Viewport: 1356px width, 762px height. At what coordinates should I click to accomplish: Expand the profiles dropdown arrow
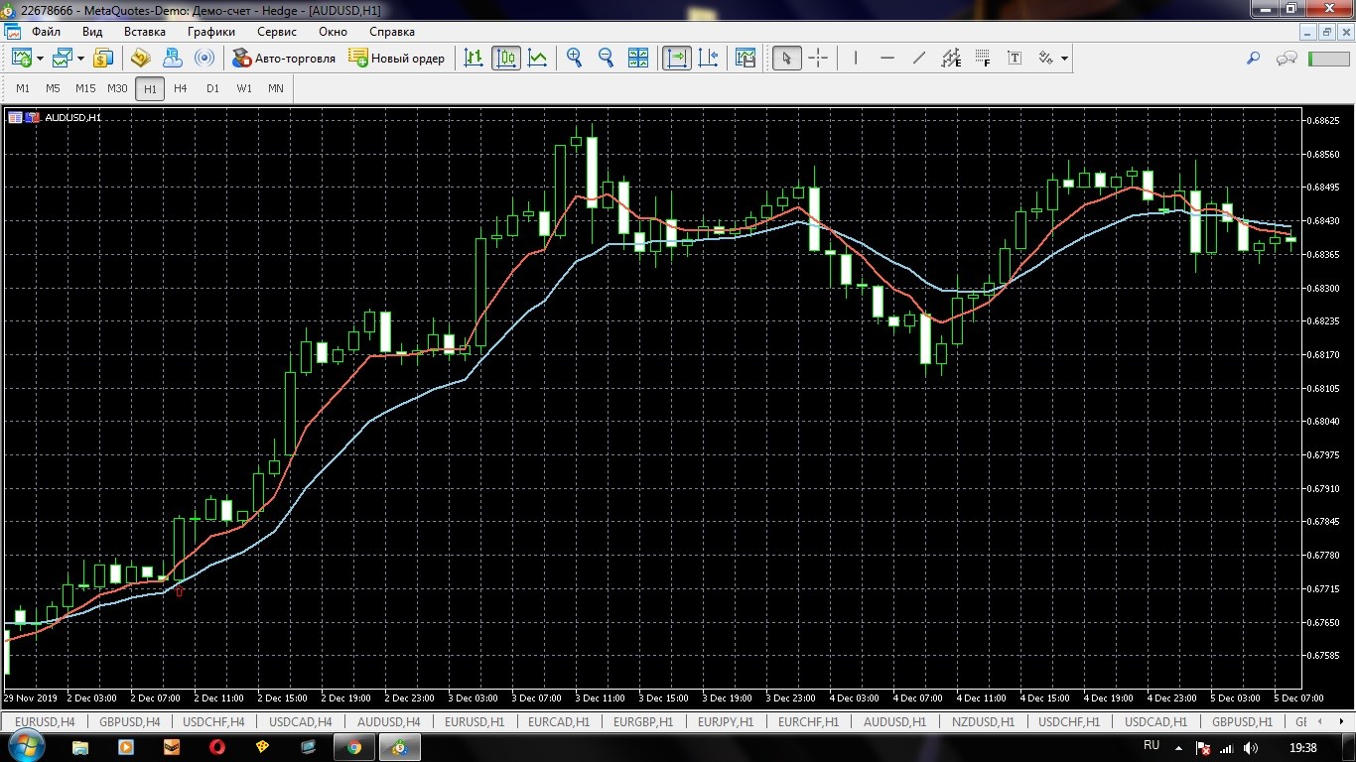(x=81, y=59)
